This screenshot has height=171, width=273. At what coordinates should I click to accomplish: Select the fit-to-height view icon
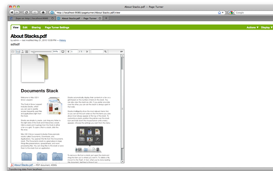coord(22,52)
